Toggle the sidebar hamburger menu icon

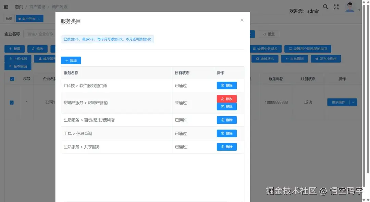click(6, 6)
